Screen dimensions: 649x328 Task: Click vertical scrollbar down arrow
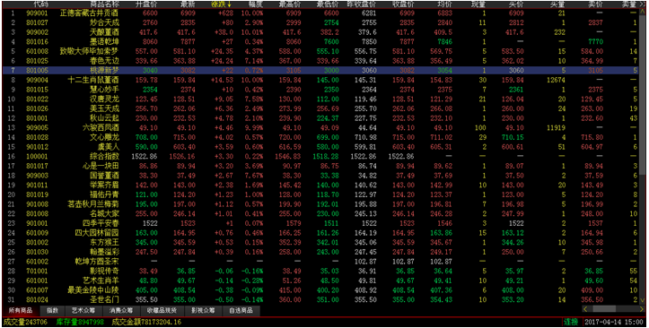pyautogui.click(x=643, y=300)
